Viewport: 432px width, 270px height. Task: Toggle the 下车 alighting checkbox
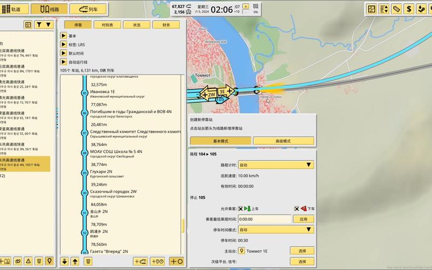pos(296,208)
